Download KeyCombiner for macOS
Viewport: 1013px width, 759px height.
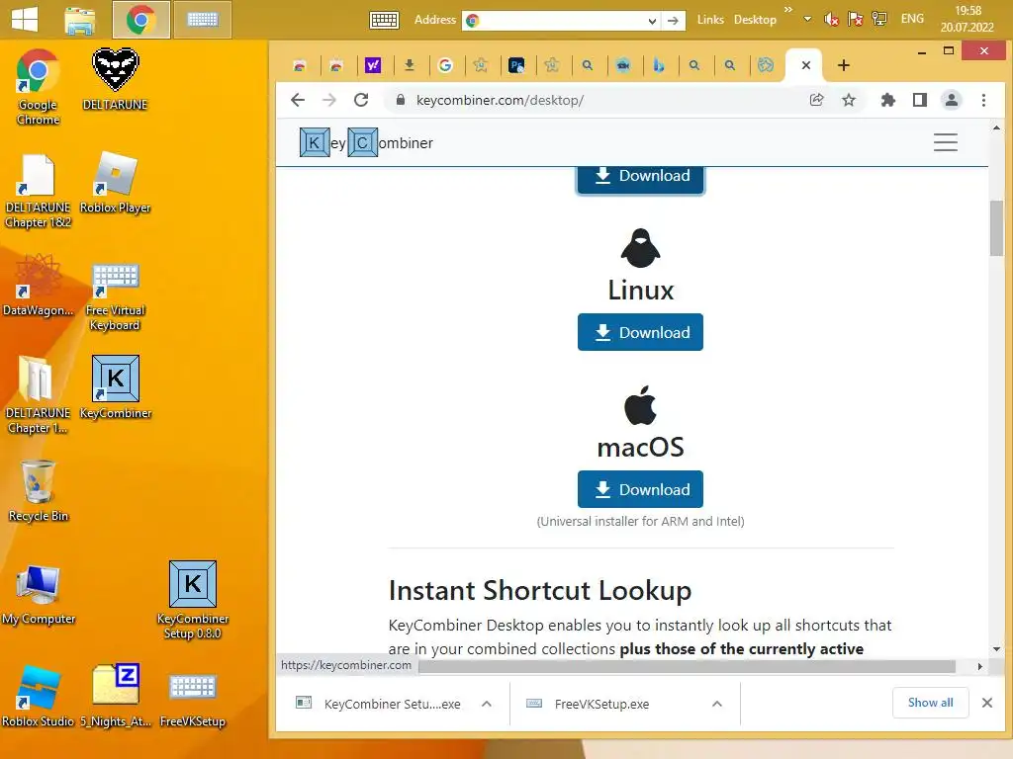[640, 490]
